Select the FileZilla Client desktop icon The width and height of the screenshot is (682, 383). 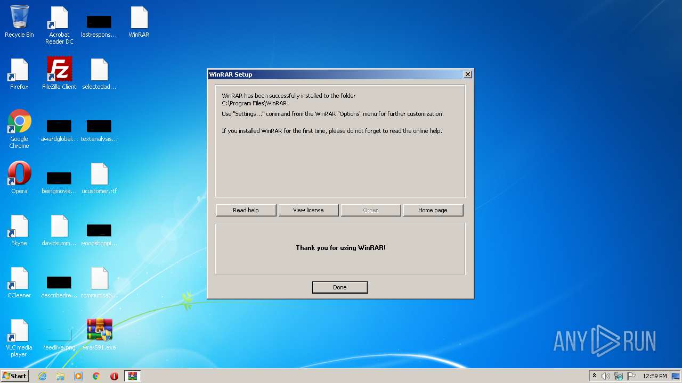coord(59,73)
